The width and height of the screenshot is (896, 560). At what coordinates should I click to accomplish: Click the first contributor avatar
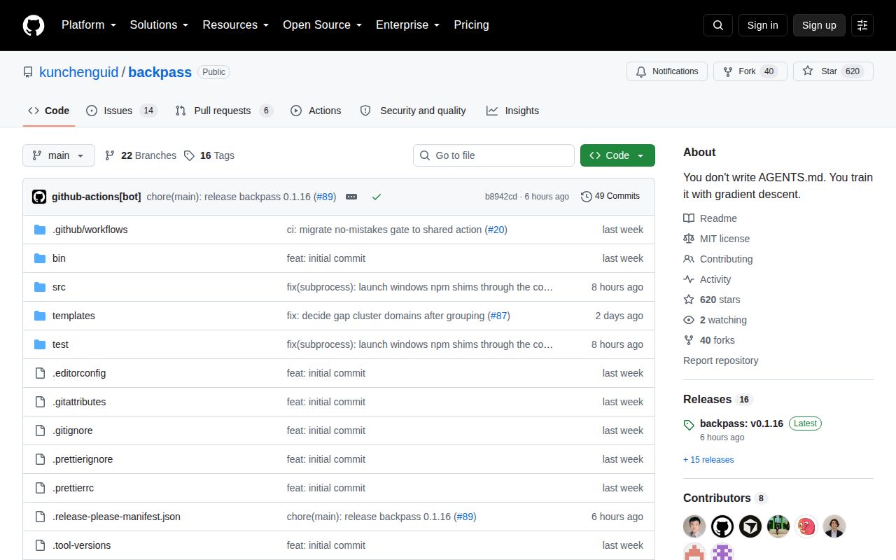(x=694, y=526)
